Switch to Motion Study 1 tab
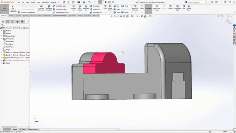Image resolution: width=236 pixels, height=133 pixels. (x=33, y=129)
